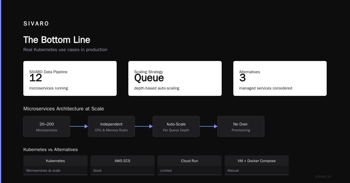
Task: Click the Good cell under AWS ECS
Action: 123,171
